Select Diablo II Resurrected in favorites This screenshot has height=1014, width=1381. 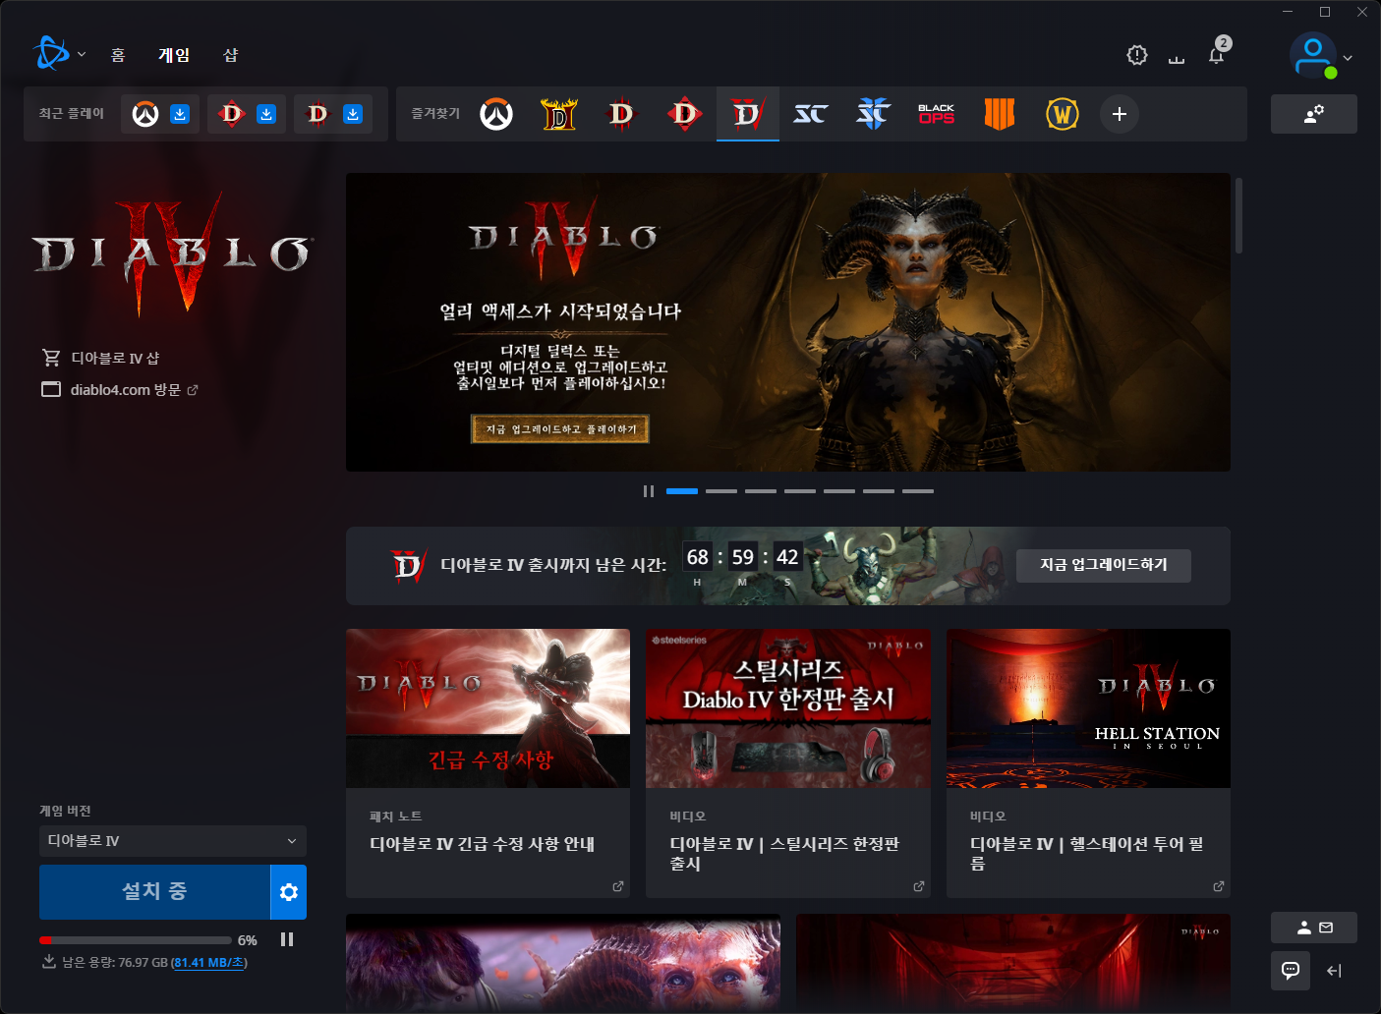pyautogui.click(x=559, y=114)
